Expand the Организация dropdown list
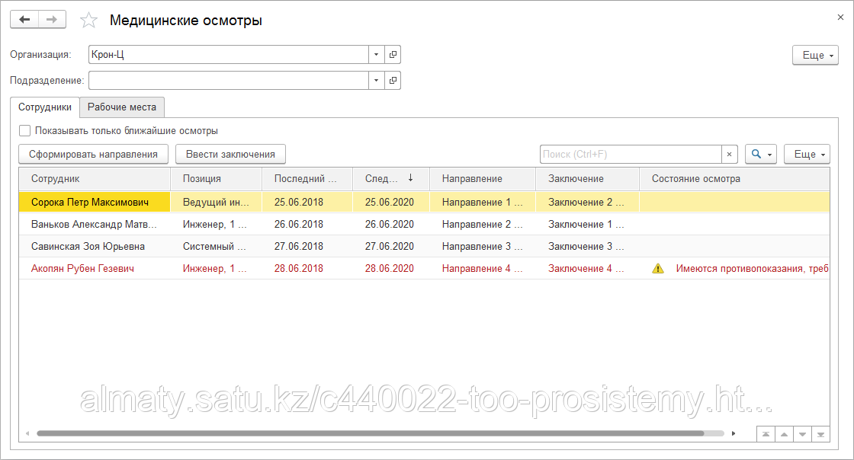Screen dimensions: 854x460 pyautogui.click(x=377, y=55)
